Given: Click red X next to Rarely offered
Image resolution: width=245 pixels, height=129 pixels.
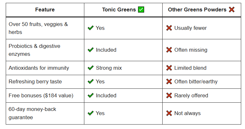Looking at the screenshot, I should 169,95.
